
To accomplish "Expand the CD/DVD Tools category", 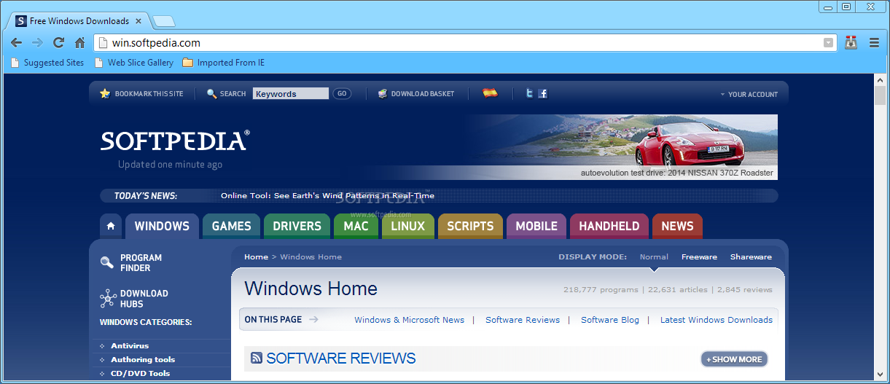I will point(102,374).
